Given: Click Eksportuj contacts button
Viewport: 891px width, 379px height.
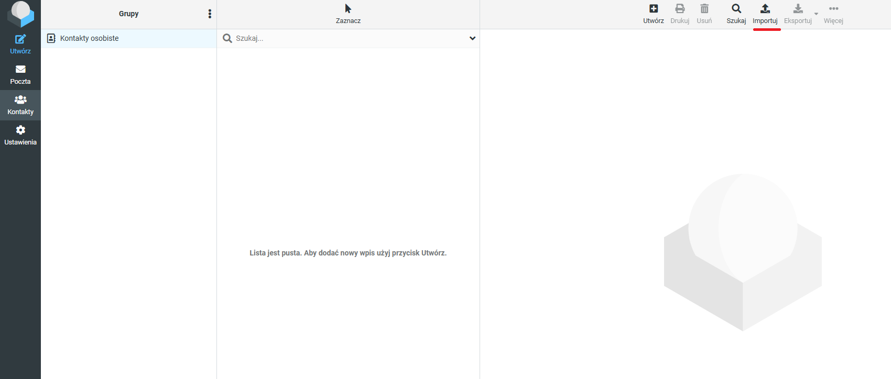Looking at the screenshot, I should [798, 14].
